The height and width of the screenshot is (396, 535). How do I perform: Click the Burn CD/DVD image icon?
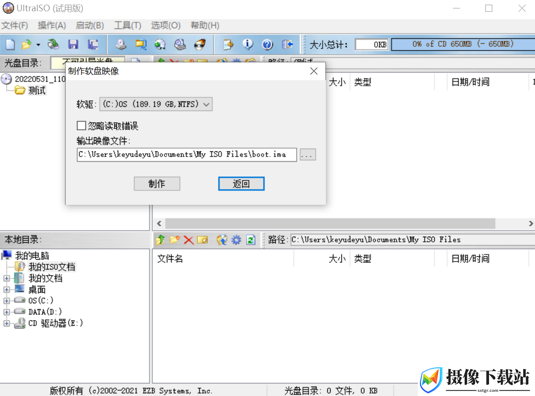[200, 45]
